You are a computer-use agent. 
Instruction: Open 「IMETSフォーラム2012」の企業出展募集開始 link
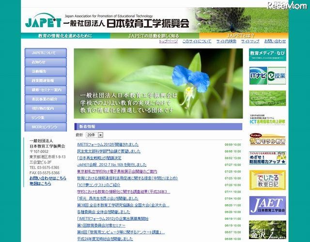click(x=113, y=218)
